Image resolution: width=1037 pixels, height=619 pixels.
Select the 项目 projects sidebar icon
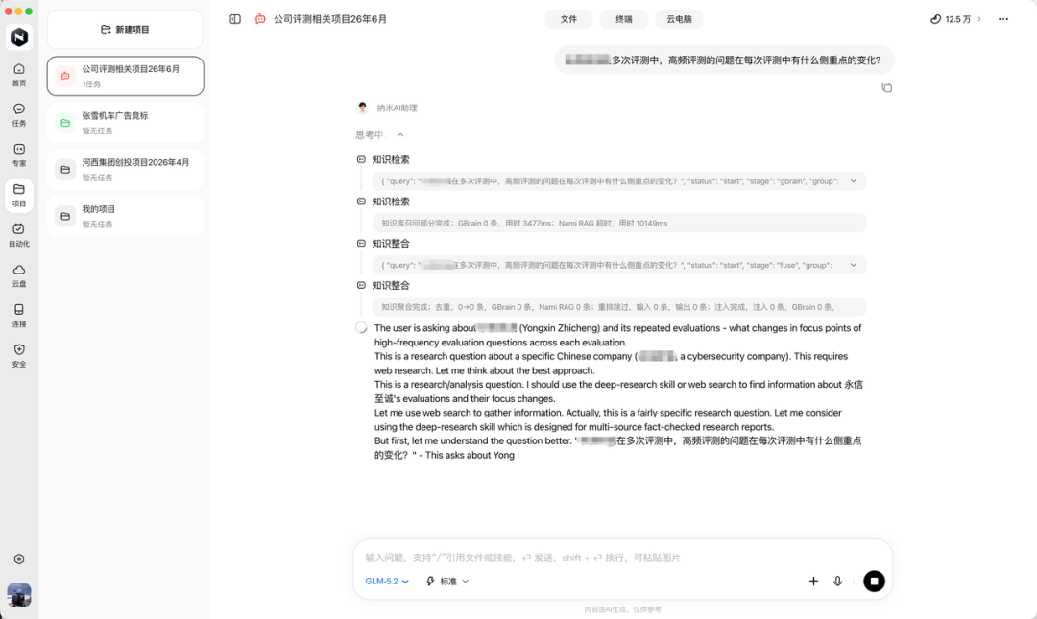tap(19, 196)
